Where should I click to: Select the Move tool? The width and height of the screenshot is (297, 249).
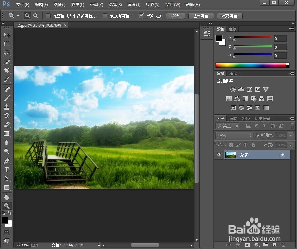click(x=7, y=35)
